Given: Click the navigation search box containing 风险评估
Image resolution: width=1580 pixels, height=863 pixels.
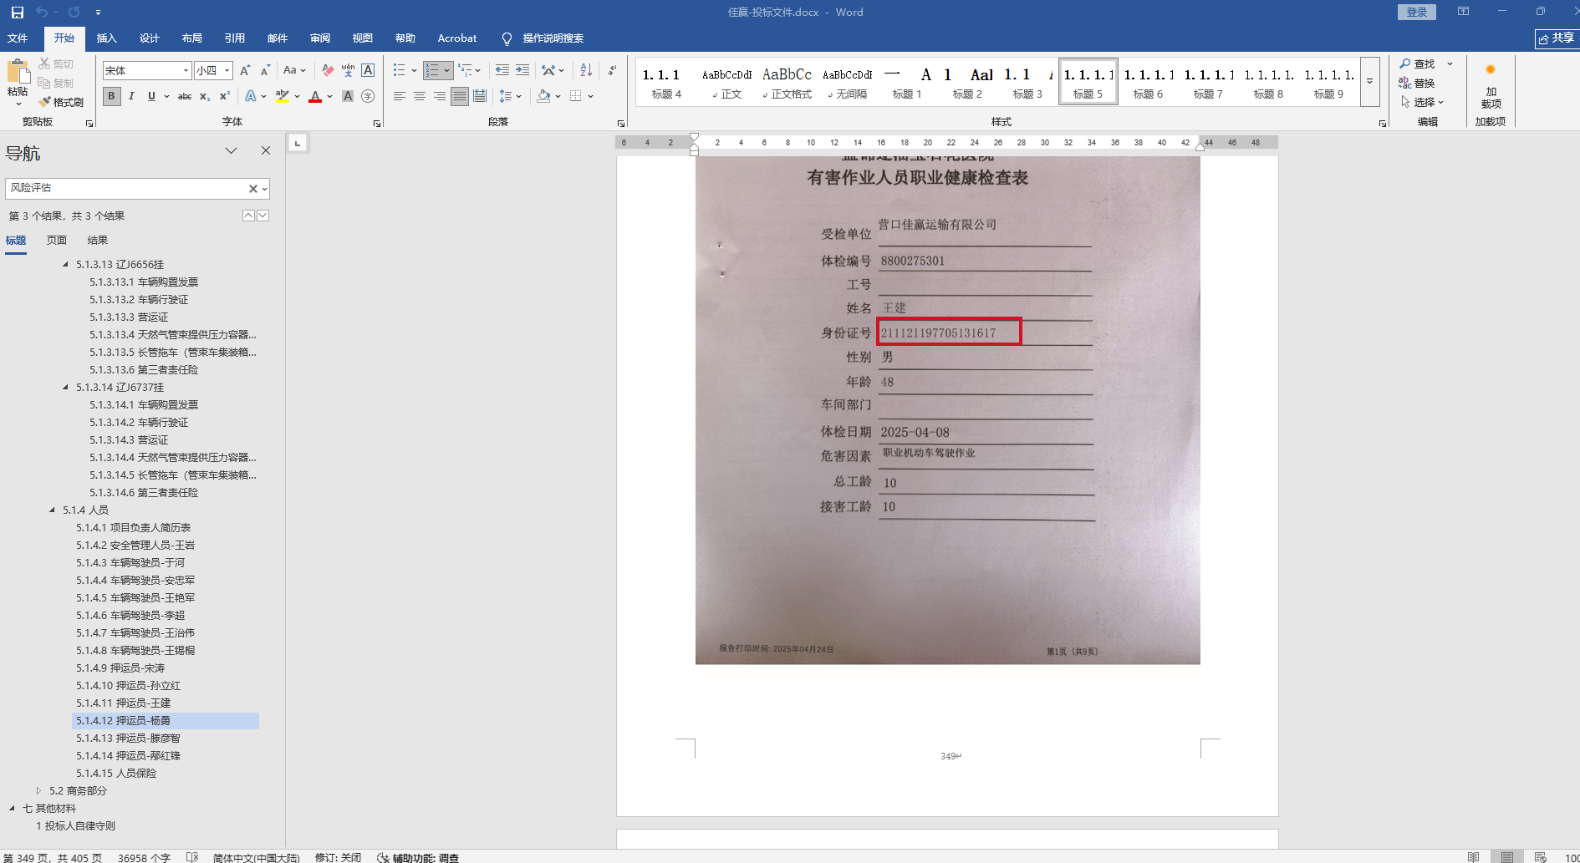Looking at the screenshot, I should pyautogui.click(x=128, y=189).
